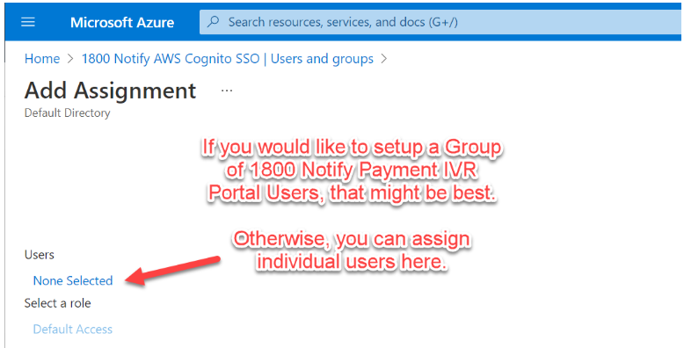Viewport: 684px width, 348px height.
Task: Focus the Search resources, services, and docs field
Action: [441, 22]
